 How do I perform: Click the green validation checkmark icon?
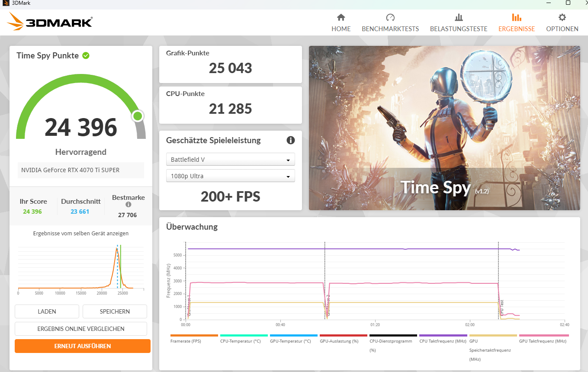86,55
